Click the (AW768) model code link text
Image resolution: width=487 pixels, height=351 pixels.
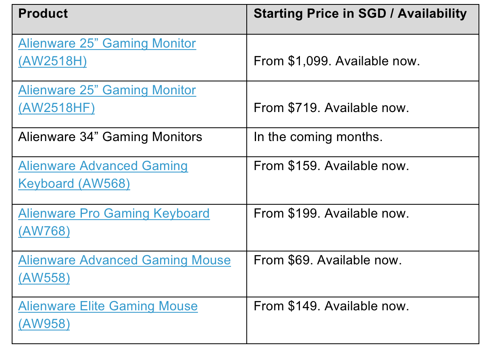pyautogui.click(x=44, y=231)
